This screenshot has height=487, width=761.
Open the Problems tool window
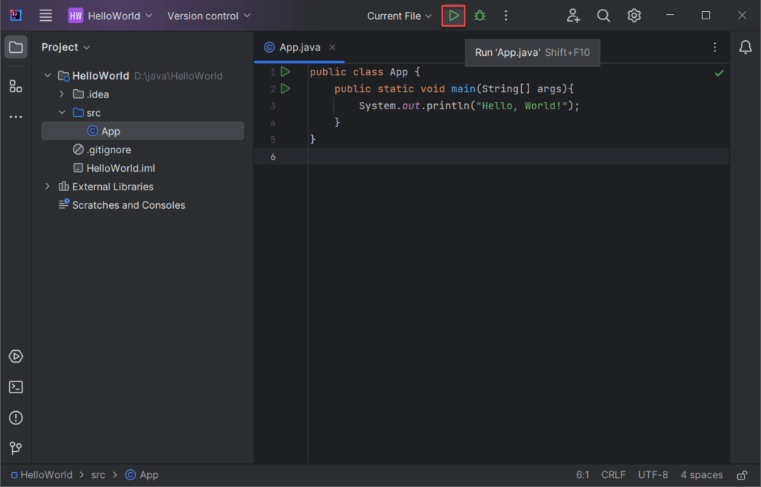[16, 418]
